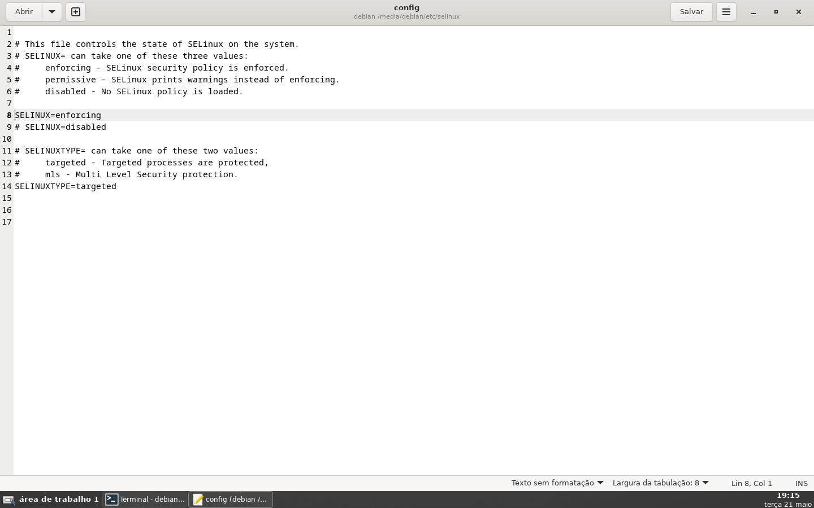Open the recent files dropdown arrow beside Abrir

[52, 12]
